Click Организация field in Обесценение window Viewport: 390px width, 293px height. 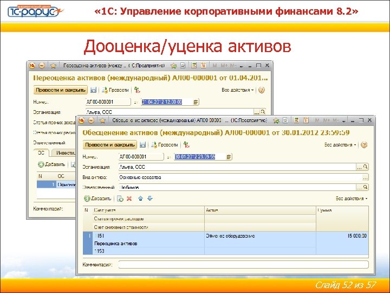[238, 167]
